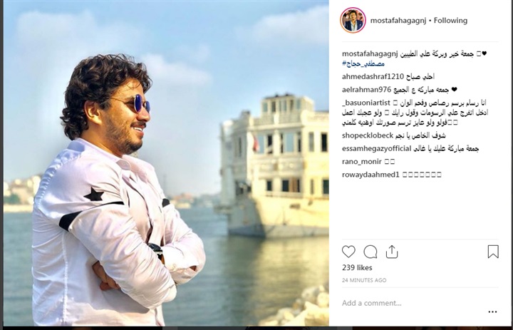Click the 24 MINUTES AGO timestamp
Screen dimensions: 513x330
[364, 280]
